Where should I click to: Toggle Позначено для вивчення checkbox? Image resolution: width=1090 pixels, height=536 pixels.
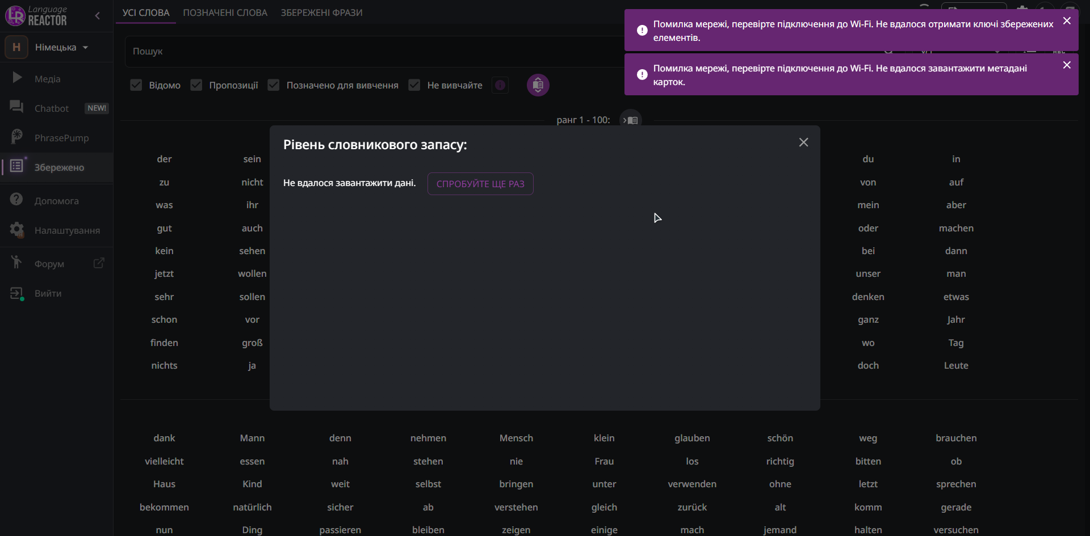tap(274, 85)
